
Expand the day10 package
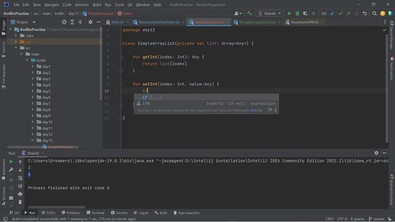tap(33, 122)
